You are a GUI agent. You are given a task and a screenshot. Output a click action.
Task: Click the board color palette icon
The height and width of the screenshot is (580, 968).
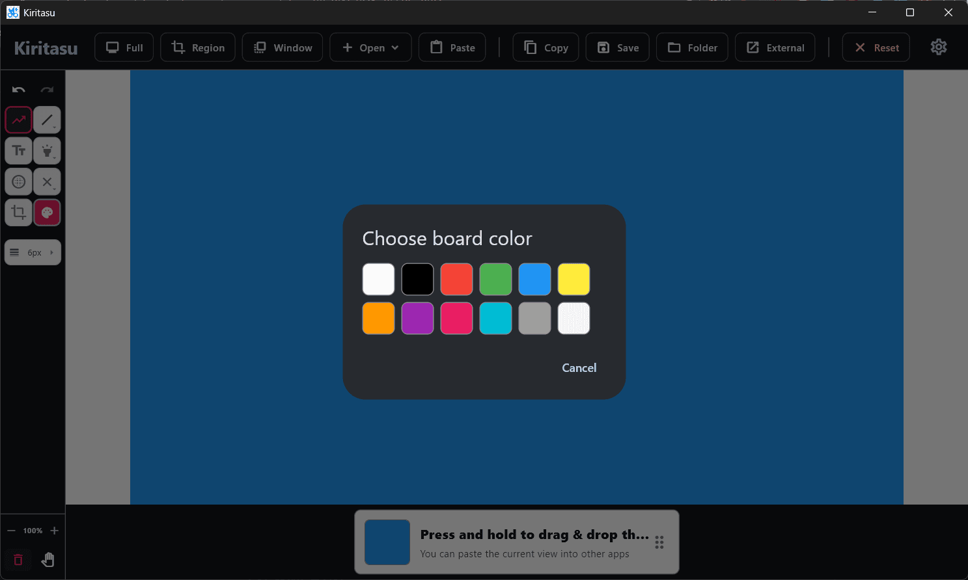pyautogui.click(x=47, y=213)
